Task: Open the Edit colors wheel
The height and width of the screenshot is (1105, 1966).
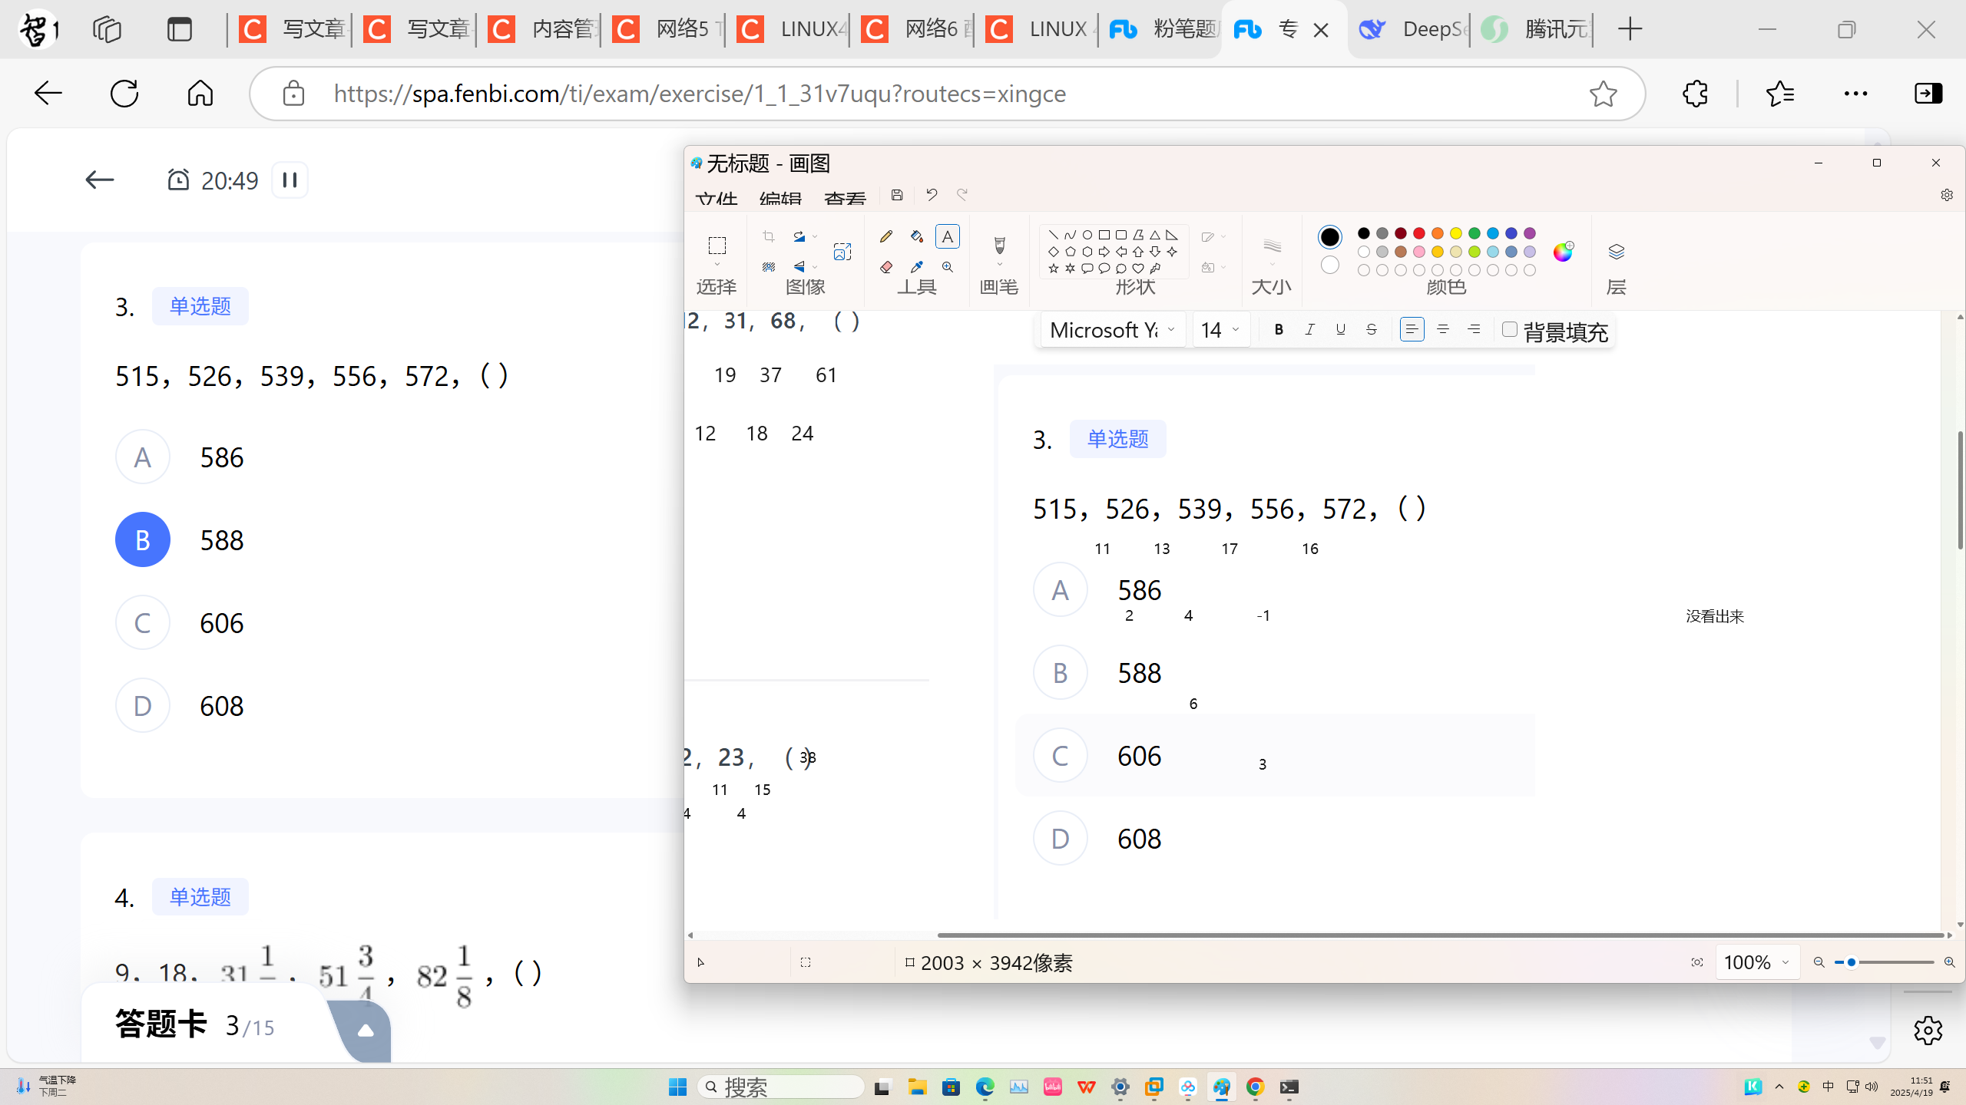Action: pyautogui.click(x=1563, y=252)
